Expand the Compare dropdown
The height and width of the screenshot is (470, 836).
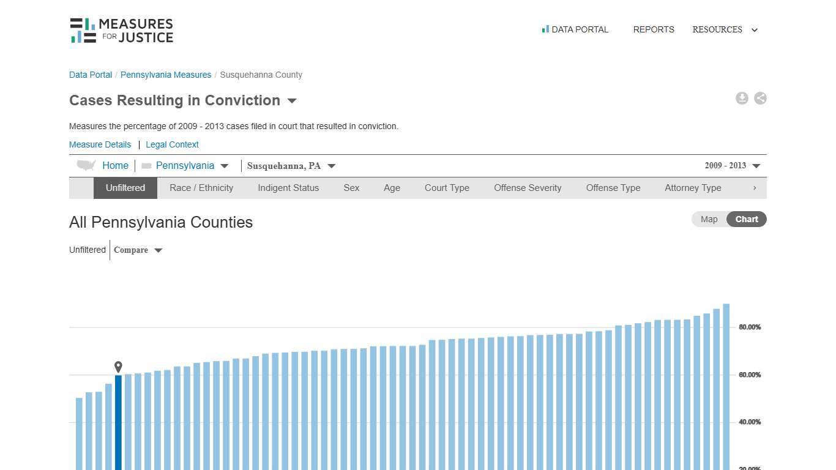click(x=138, y=250)
